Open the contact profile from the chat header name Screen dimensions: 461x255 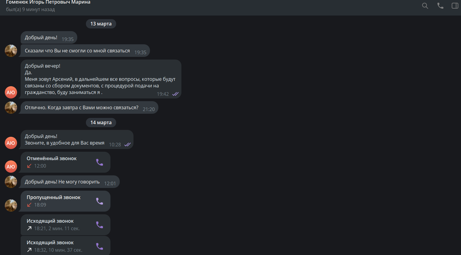pos(48,2)
